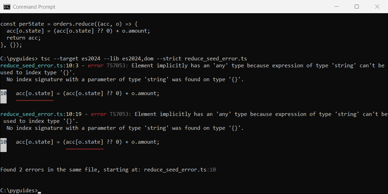
Task: Click the second "TS7053:" error code
Action: [x=121, y=114]
